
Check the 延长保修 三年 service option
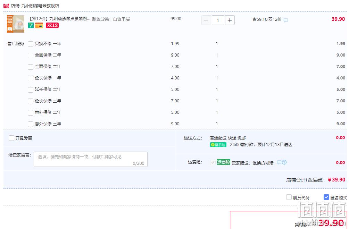tap(31, 101)
